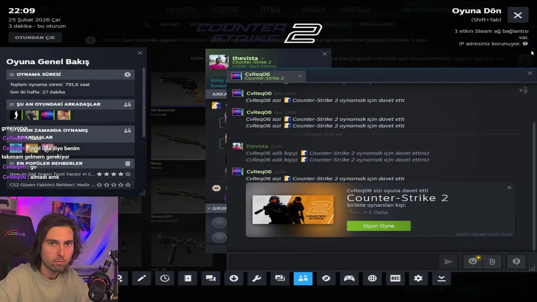The height and width of the screenshot is (302, 537).
Task: Click the wrench icon in overlay toolbar
Action: [x=257, y=279]
